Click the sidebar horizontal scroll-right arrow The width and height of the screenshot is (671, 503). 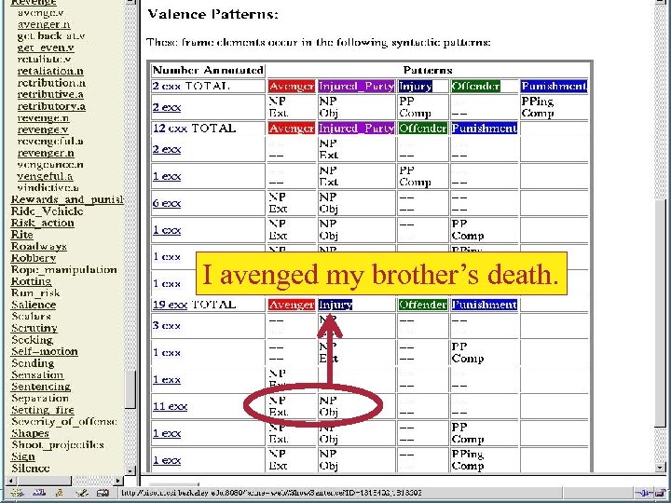click(119, 481)
